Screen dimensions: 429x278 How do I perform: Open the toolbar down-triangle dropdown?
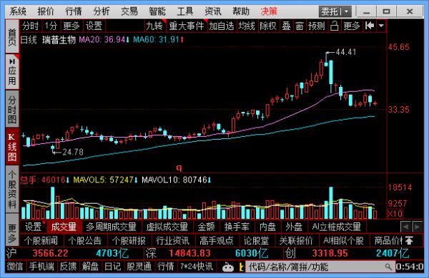pyautogui.click(x=381, y=26)
